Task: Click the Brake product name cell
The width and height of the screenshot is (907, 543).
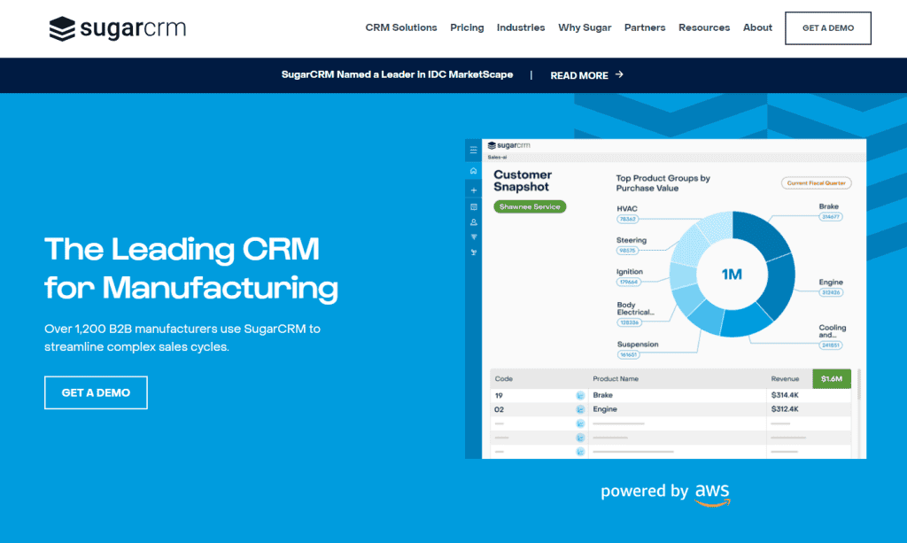Action: [x=602, y=395]
